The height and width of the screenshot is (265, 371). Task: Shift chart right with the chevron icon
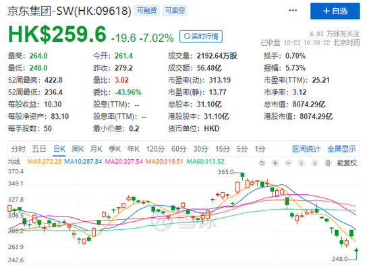(x=315, y=163)
